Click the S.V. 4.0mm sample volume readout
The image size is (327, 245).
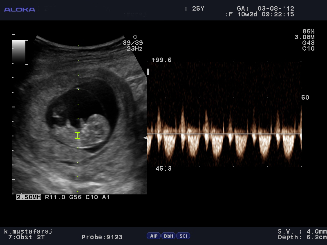302,232
